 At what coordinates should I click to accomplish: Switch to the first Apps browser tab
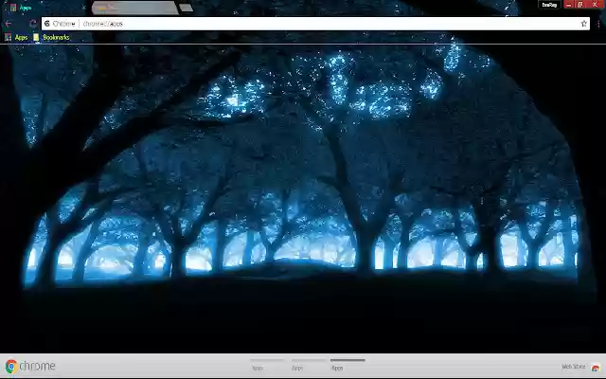pyautogui.click(x=46, y=8)
